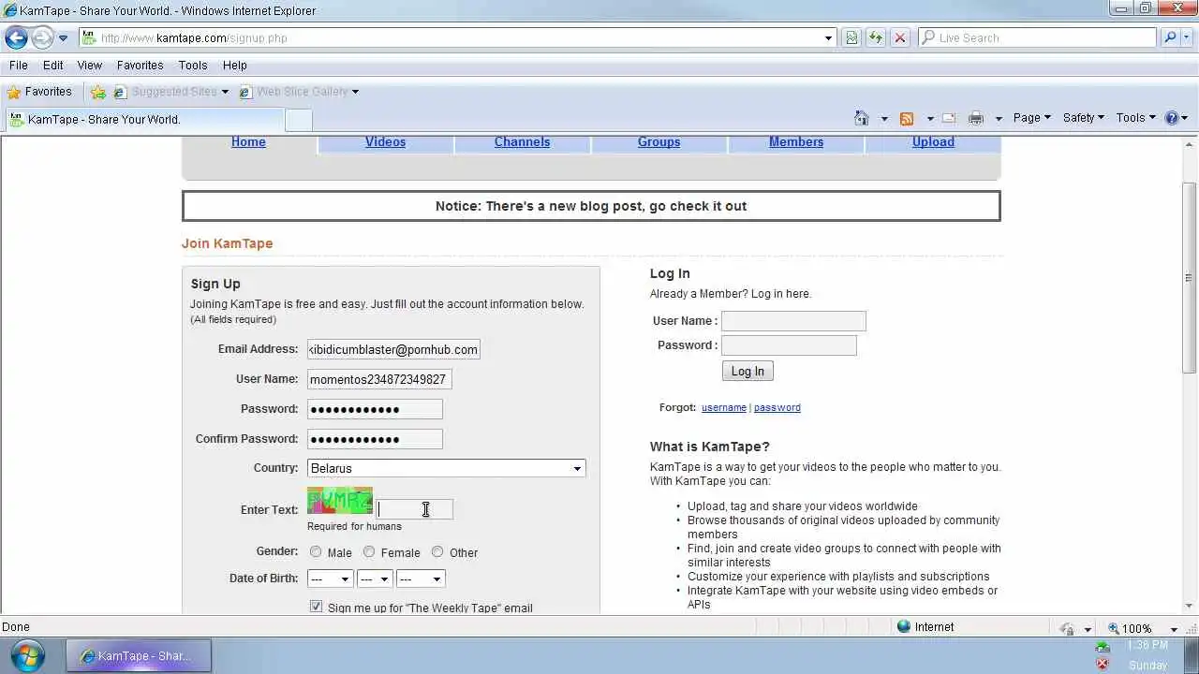Click the forgot username link
This screenshot has height=674, width=1199.
click(x=724, y=408)
